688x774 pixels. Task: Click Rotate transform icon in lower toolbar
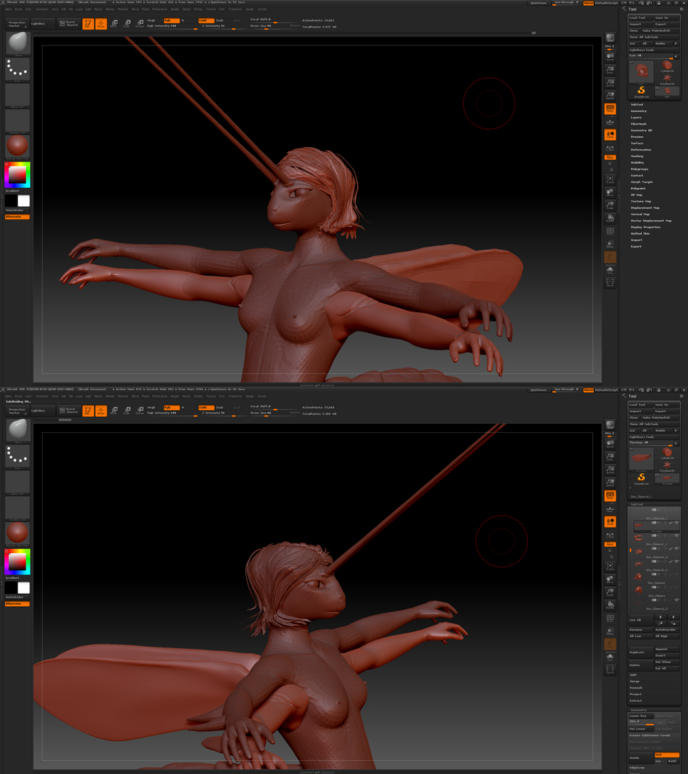(140, 411)
